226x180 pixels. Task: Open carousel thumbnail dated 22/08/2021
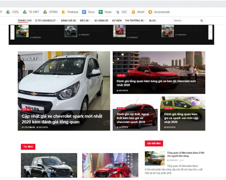pyautogui.click(x=119, y=31)
